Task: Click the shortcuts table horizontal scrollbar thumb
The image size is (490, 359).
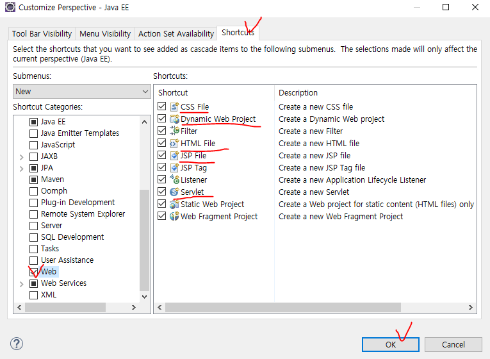Action: coord(283,308)
